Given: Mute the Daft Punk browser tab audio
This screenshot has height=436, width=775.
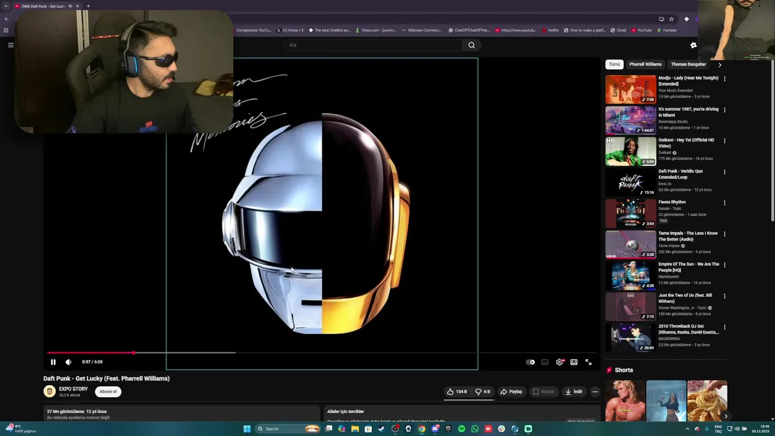Looking at the screenshot, I should (70, 6).
